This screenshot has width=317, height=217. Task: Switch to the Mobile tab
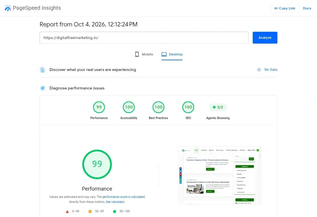[144, 54]
